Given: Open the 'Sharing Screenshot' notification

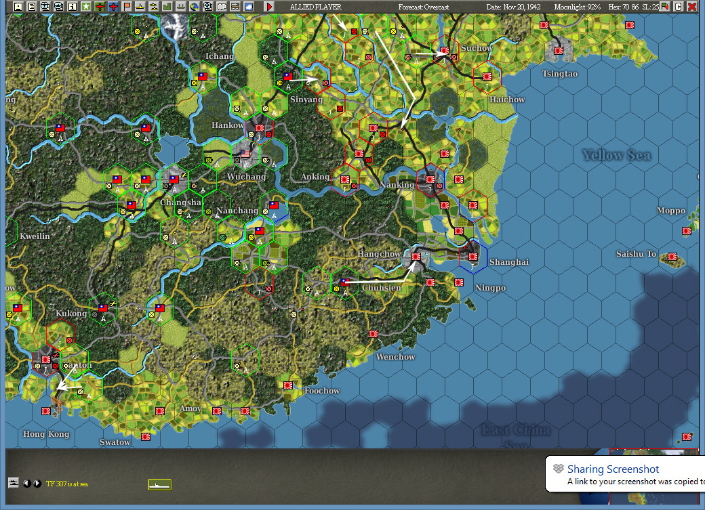Looking at the screenshot, I should click(x=625, y=474).
